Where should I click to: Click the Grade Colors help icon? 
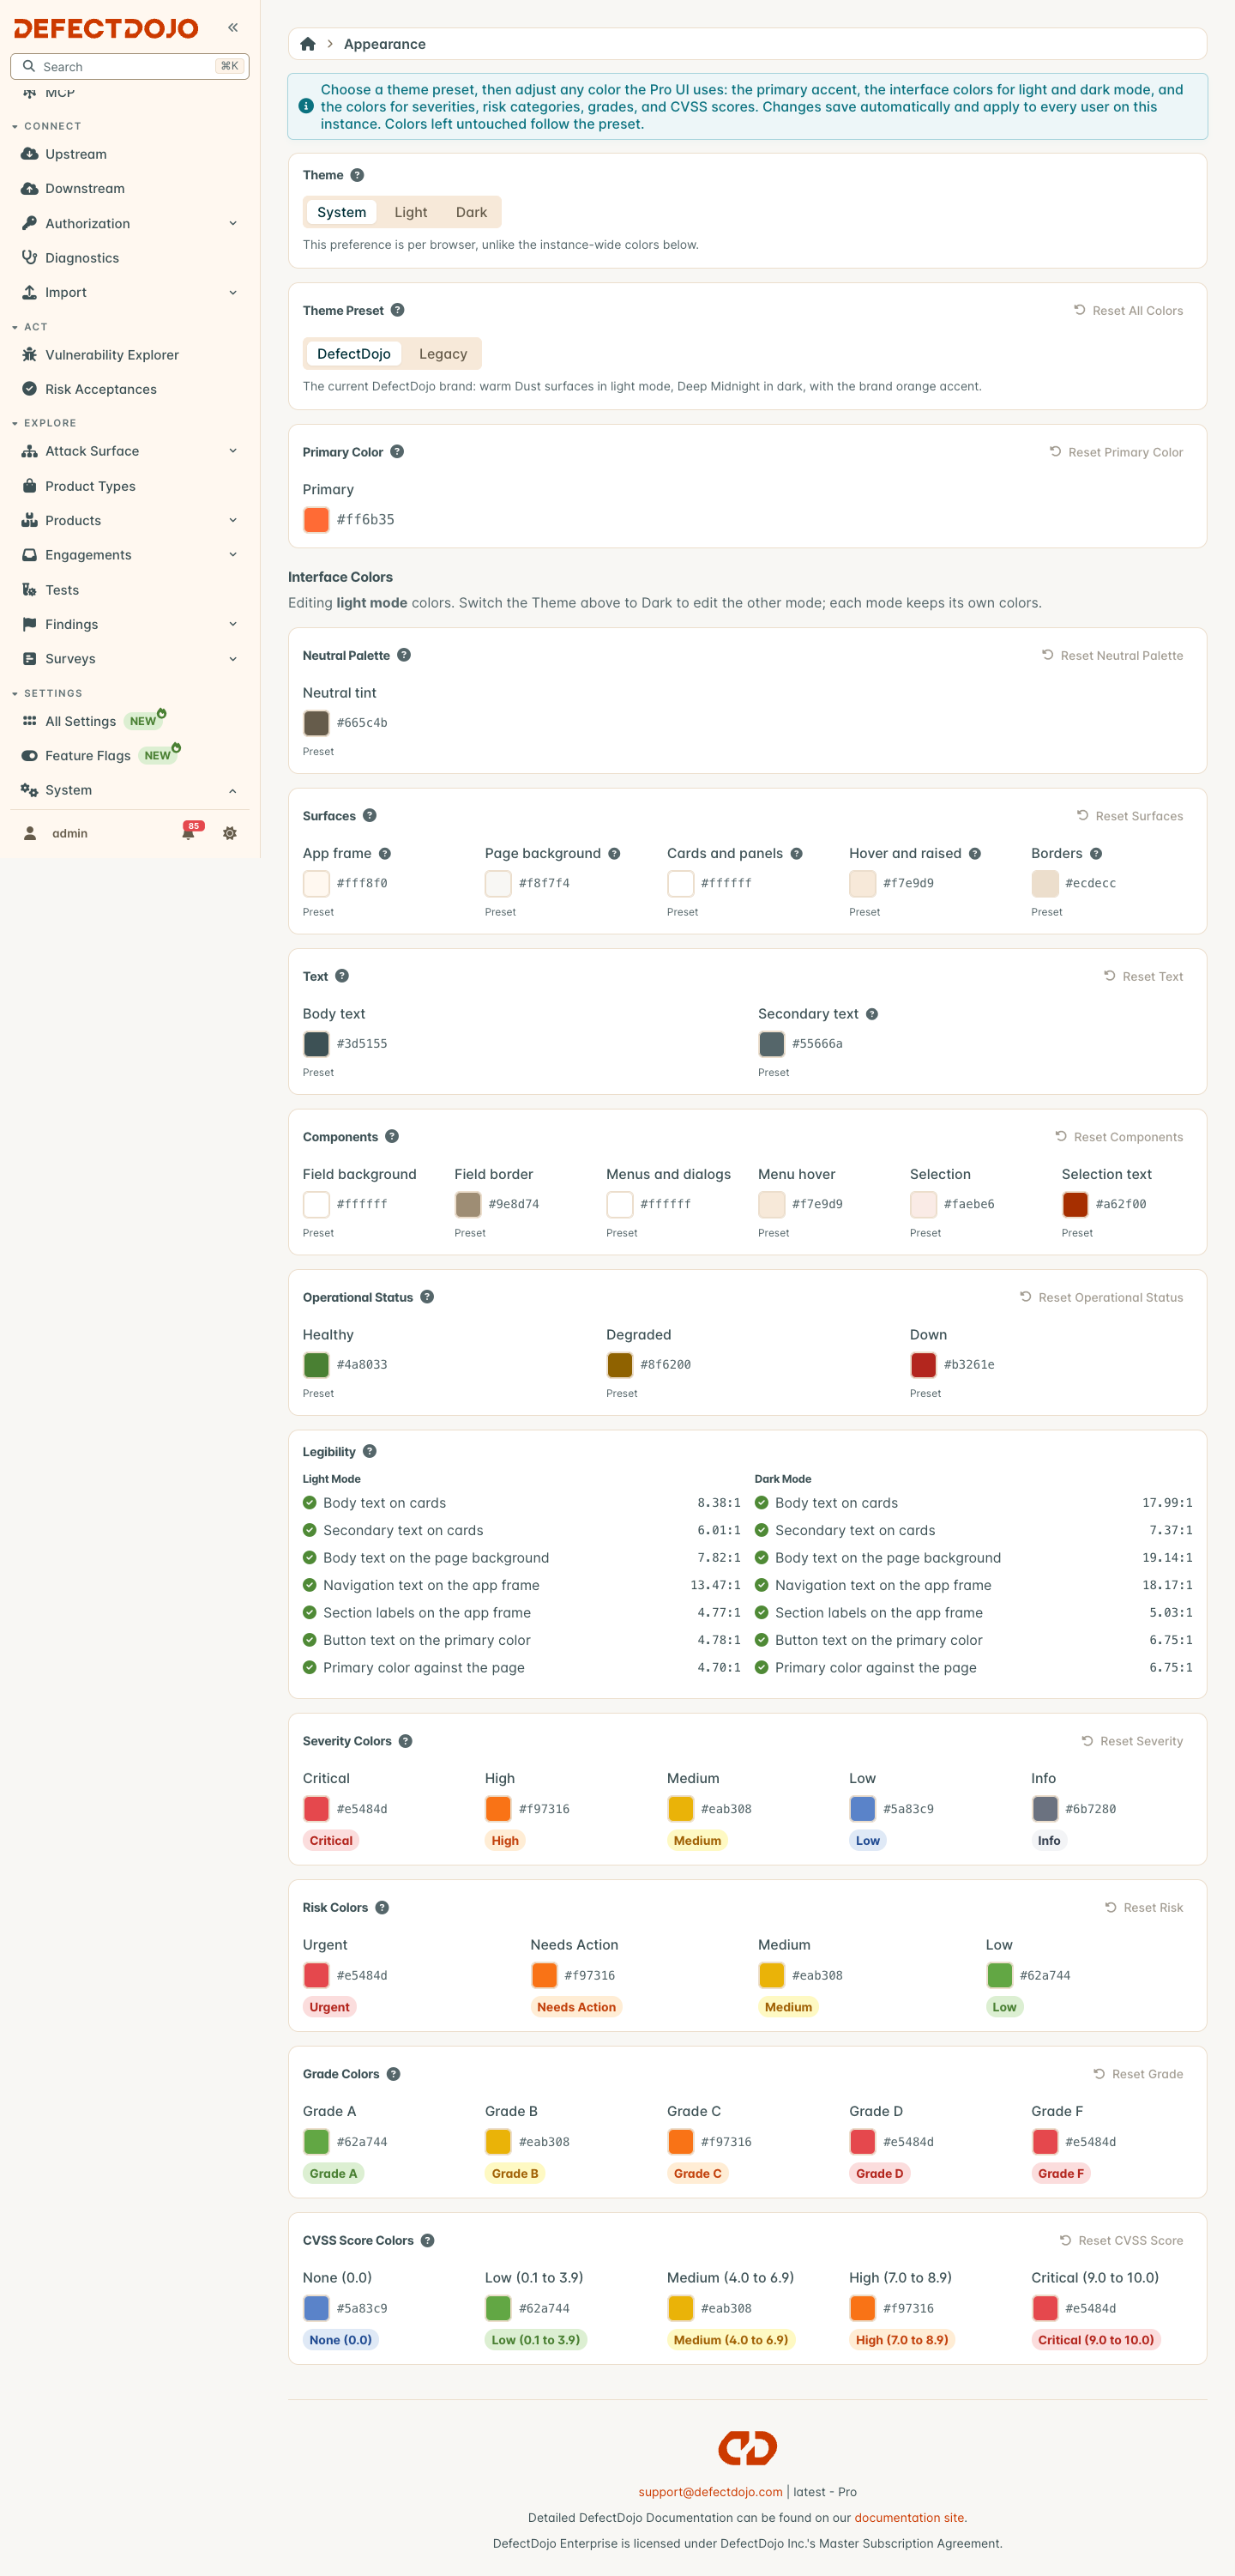point(394,2074)
